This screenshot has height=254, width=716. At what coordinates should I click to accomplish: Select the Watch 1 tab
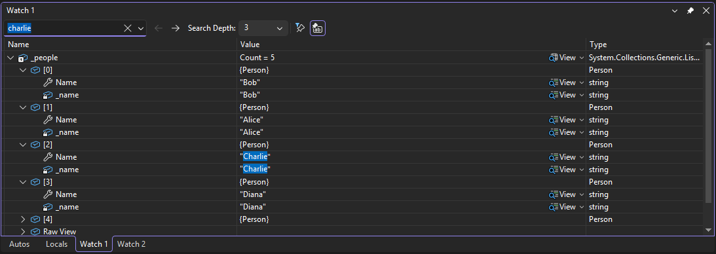pyautogui.click(x=94, y=244)
